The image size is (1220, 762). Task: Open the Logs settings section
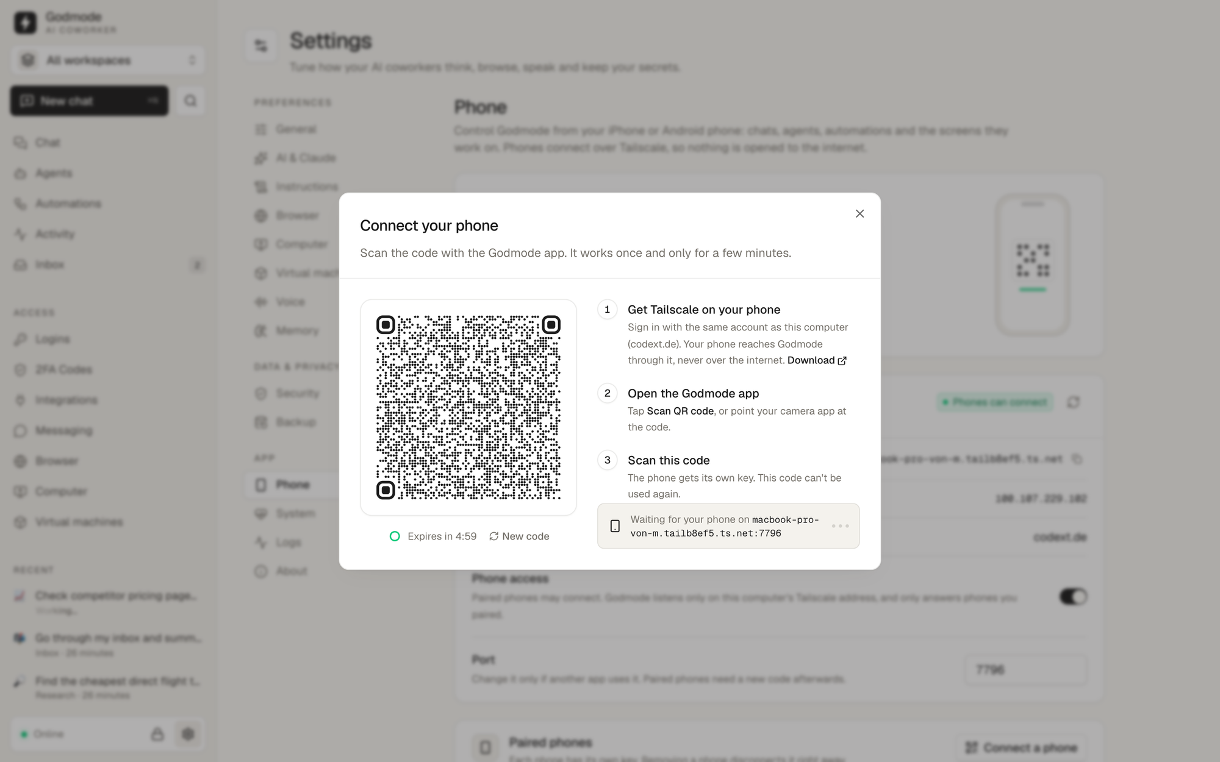pyautogui.click(x=278, y=542)
